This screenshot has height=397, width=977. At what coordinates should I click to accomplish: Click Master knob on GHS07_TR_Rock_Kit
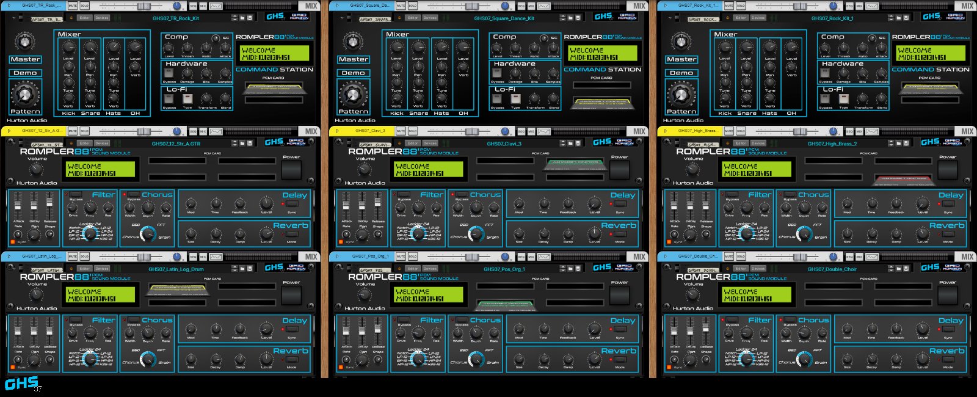pyautogui.click(x=24, y=42)
